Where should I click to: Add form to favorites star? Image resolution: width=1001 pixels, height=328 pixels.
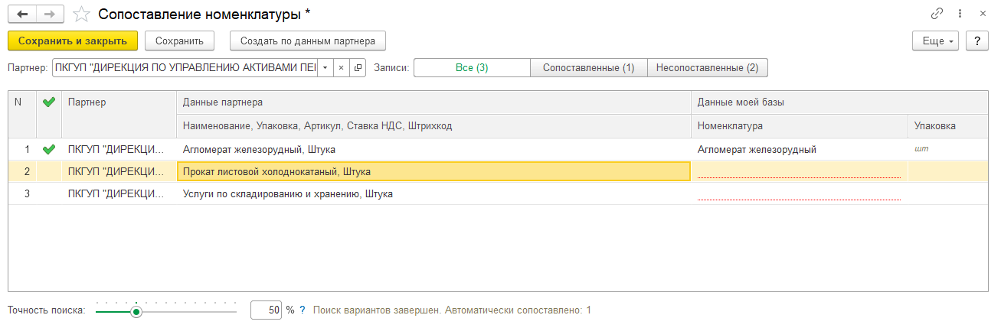pyautogui.click(x=82, y=15)
